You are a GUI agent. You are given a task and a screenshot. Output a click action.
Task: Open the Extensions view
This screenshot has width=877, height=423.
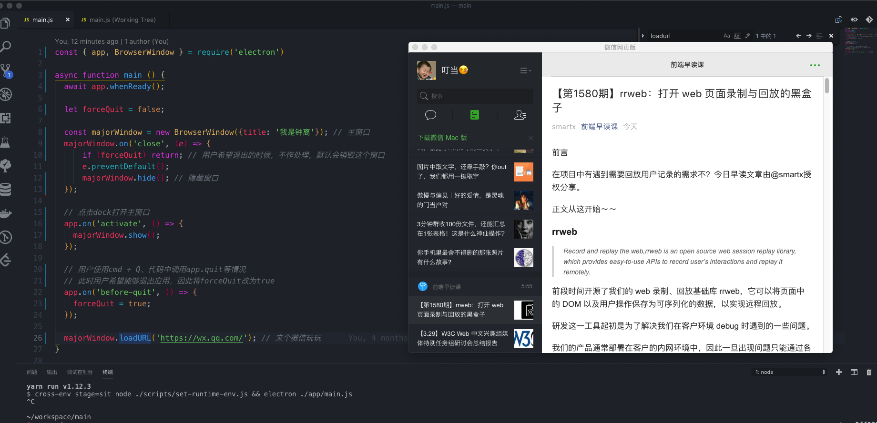tap(5, 118)
